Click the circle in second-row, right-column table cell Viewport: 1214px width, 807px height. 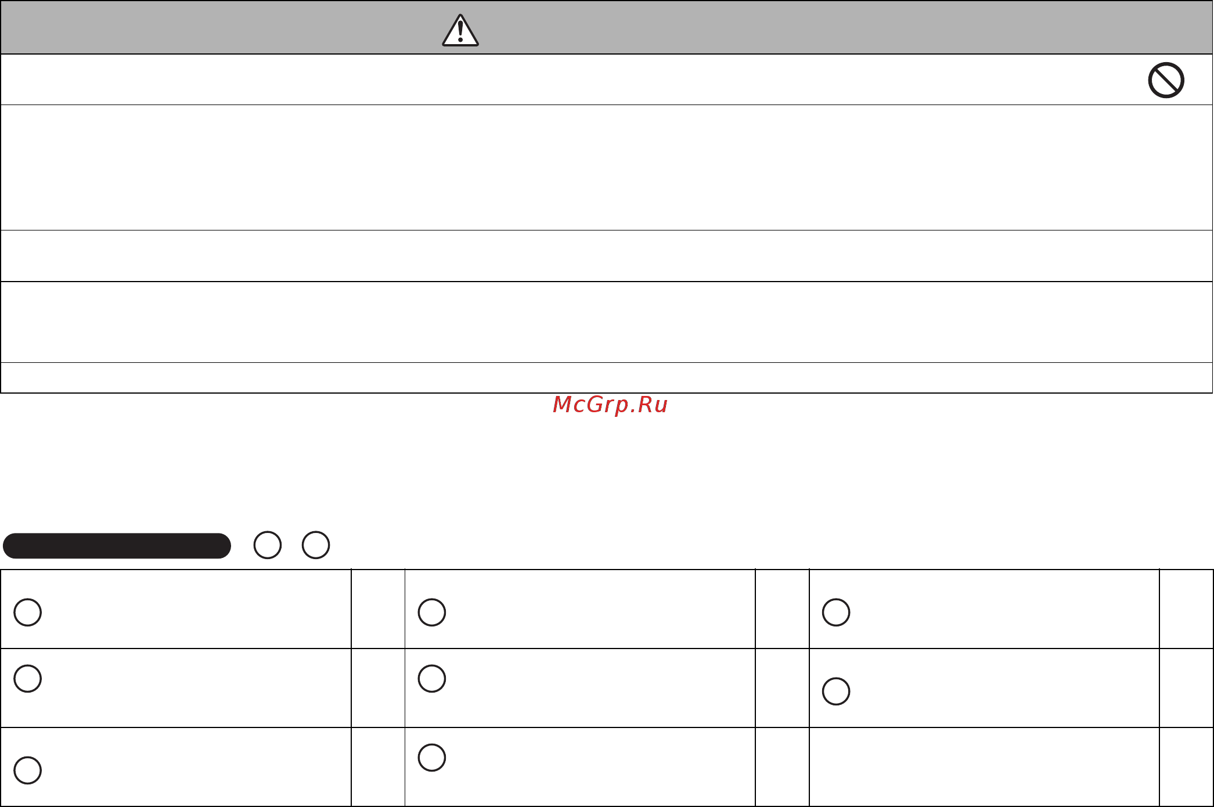836,691
